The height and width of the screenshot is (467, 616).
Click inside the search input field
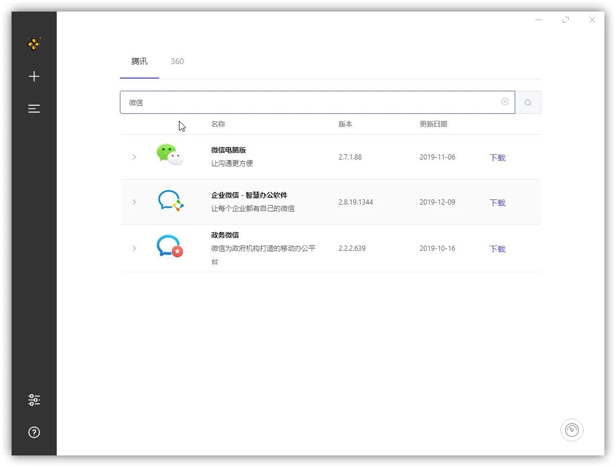click(x=289, y=102)
